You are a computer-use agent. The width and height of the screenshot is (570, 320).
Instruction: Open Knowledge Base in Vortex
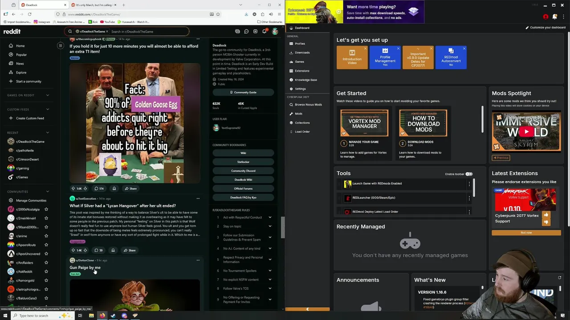(305, 80)
